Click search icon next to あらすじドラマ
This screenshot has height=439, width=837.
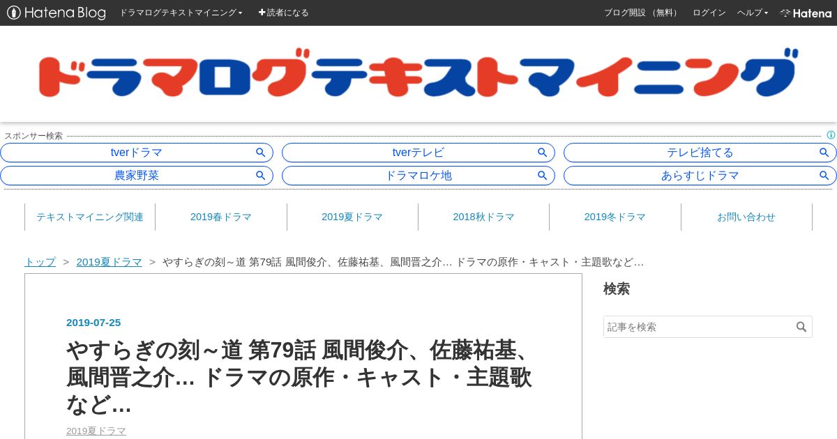[x=824, y=176]
